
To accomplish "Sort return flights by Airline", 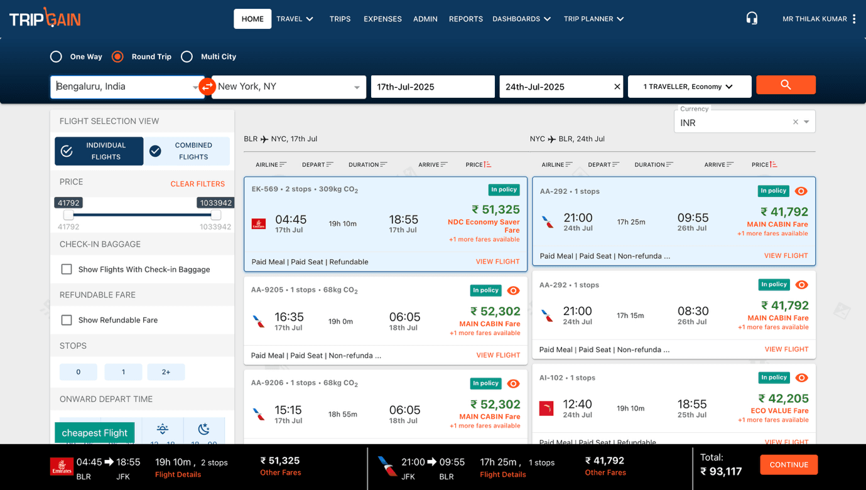I will coord(556,164).
